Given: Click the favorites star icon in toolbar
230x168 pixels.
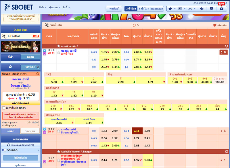Looking at the screenshot, I should coord(170,9).
